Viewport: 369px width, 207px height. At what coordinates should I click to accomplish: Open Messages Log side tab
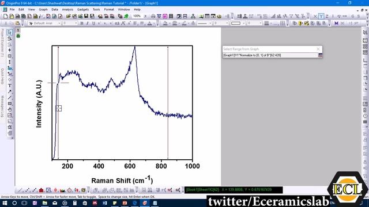[x=2, y=106]
